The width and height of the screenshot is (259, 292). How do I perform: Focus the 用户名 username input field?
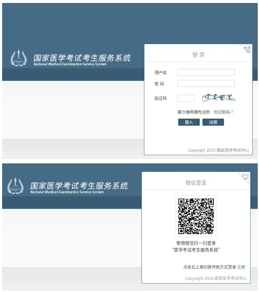point(206,72)
